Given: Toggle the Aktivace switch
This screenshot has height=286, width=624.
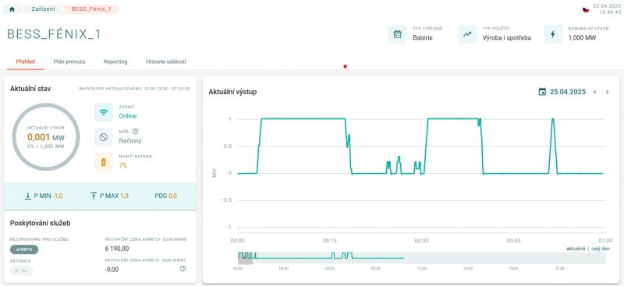Looking at the screenshot, I should (22, 271).
